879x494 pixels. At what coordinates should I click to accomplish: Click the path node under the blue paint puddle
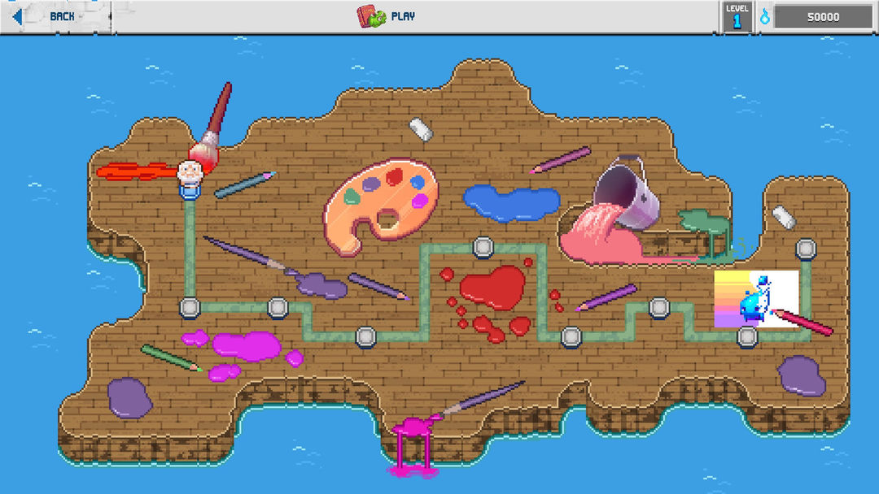483,246
